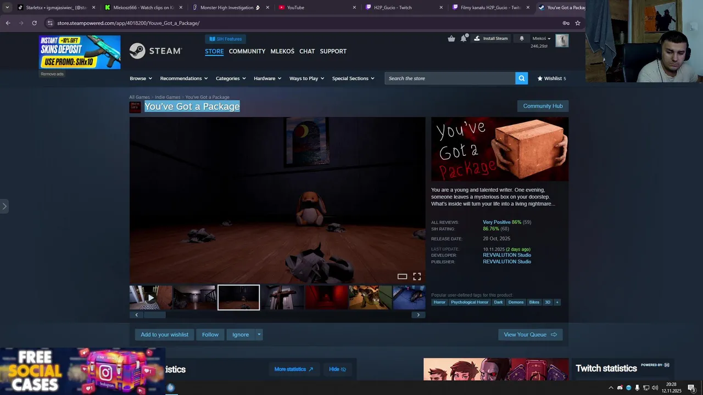Open the SIH Features button
Viewport: 703px width, 395px height.
[225, 39]
